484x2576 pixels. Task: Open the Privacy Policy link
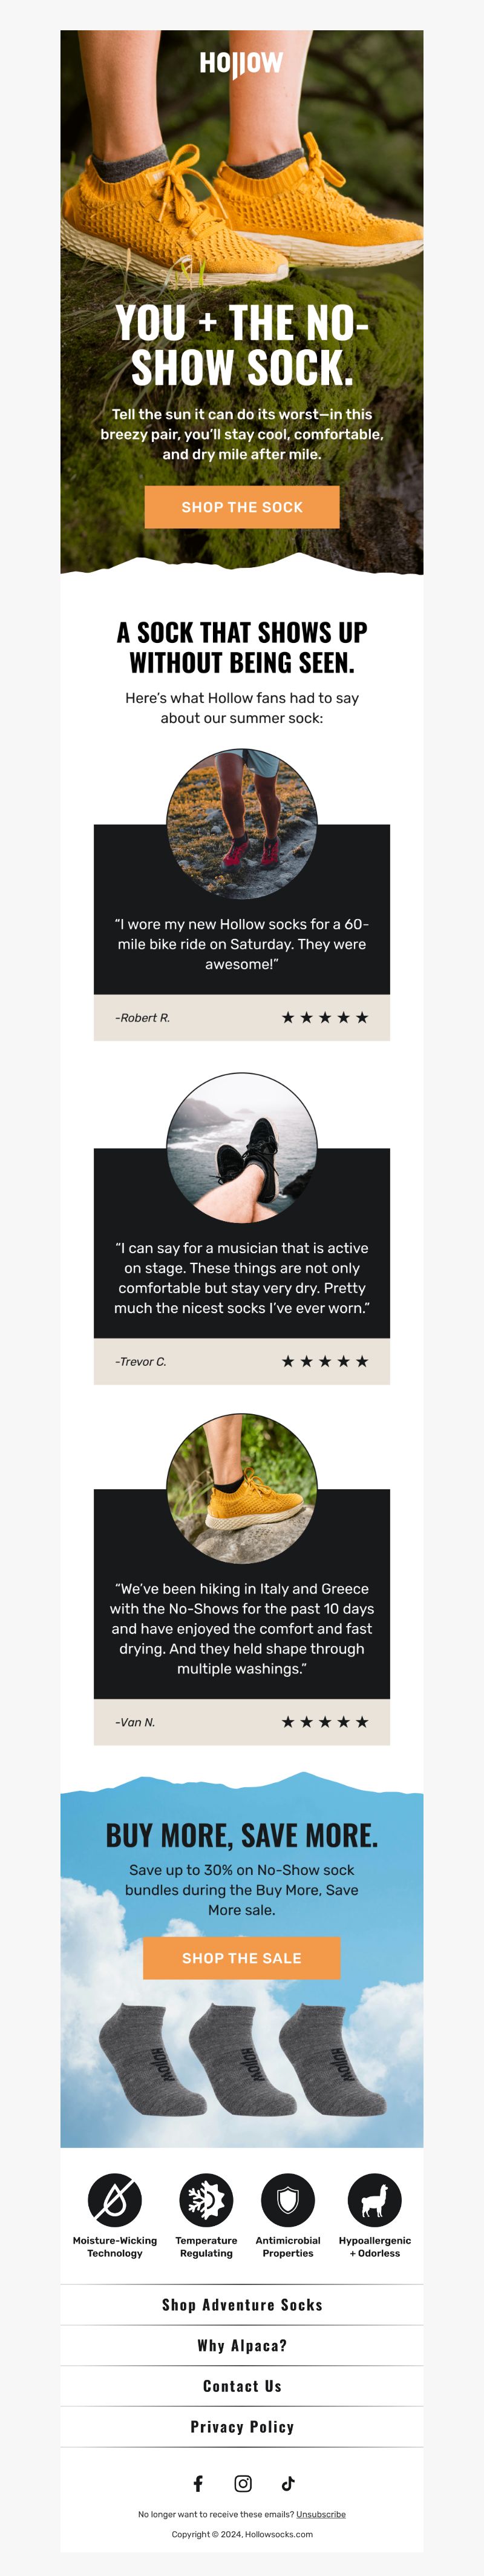click(x=242, y=2427)
